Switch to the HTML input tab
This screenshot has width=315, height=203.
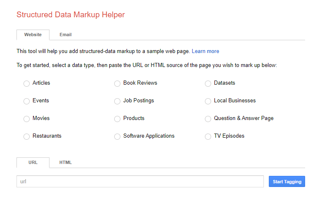[x=66, y=163]
